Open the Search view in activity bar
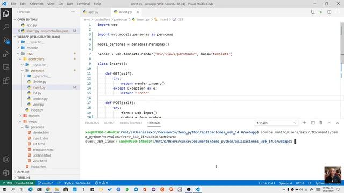 click(x=6, y=27)
